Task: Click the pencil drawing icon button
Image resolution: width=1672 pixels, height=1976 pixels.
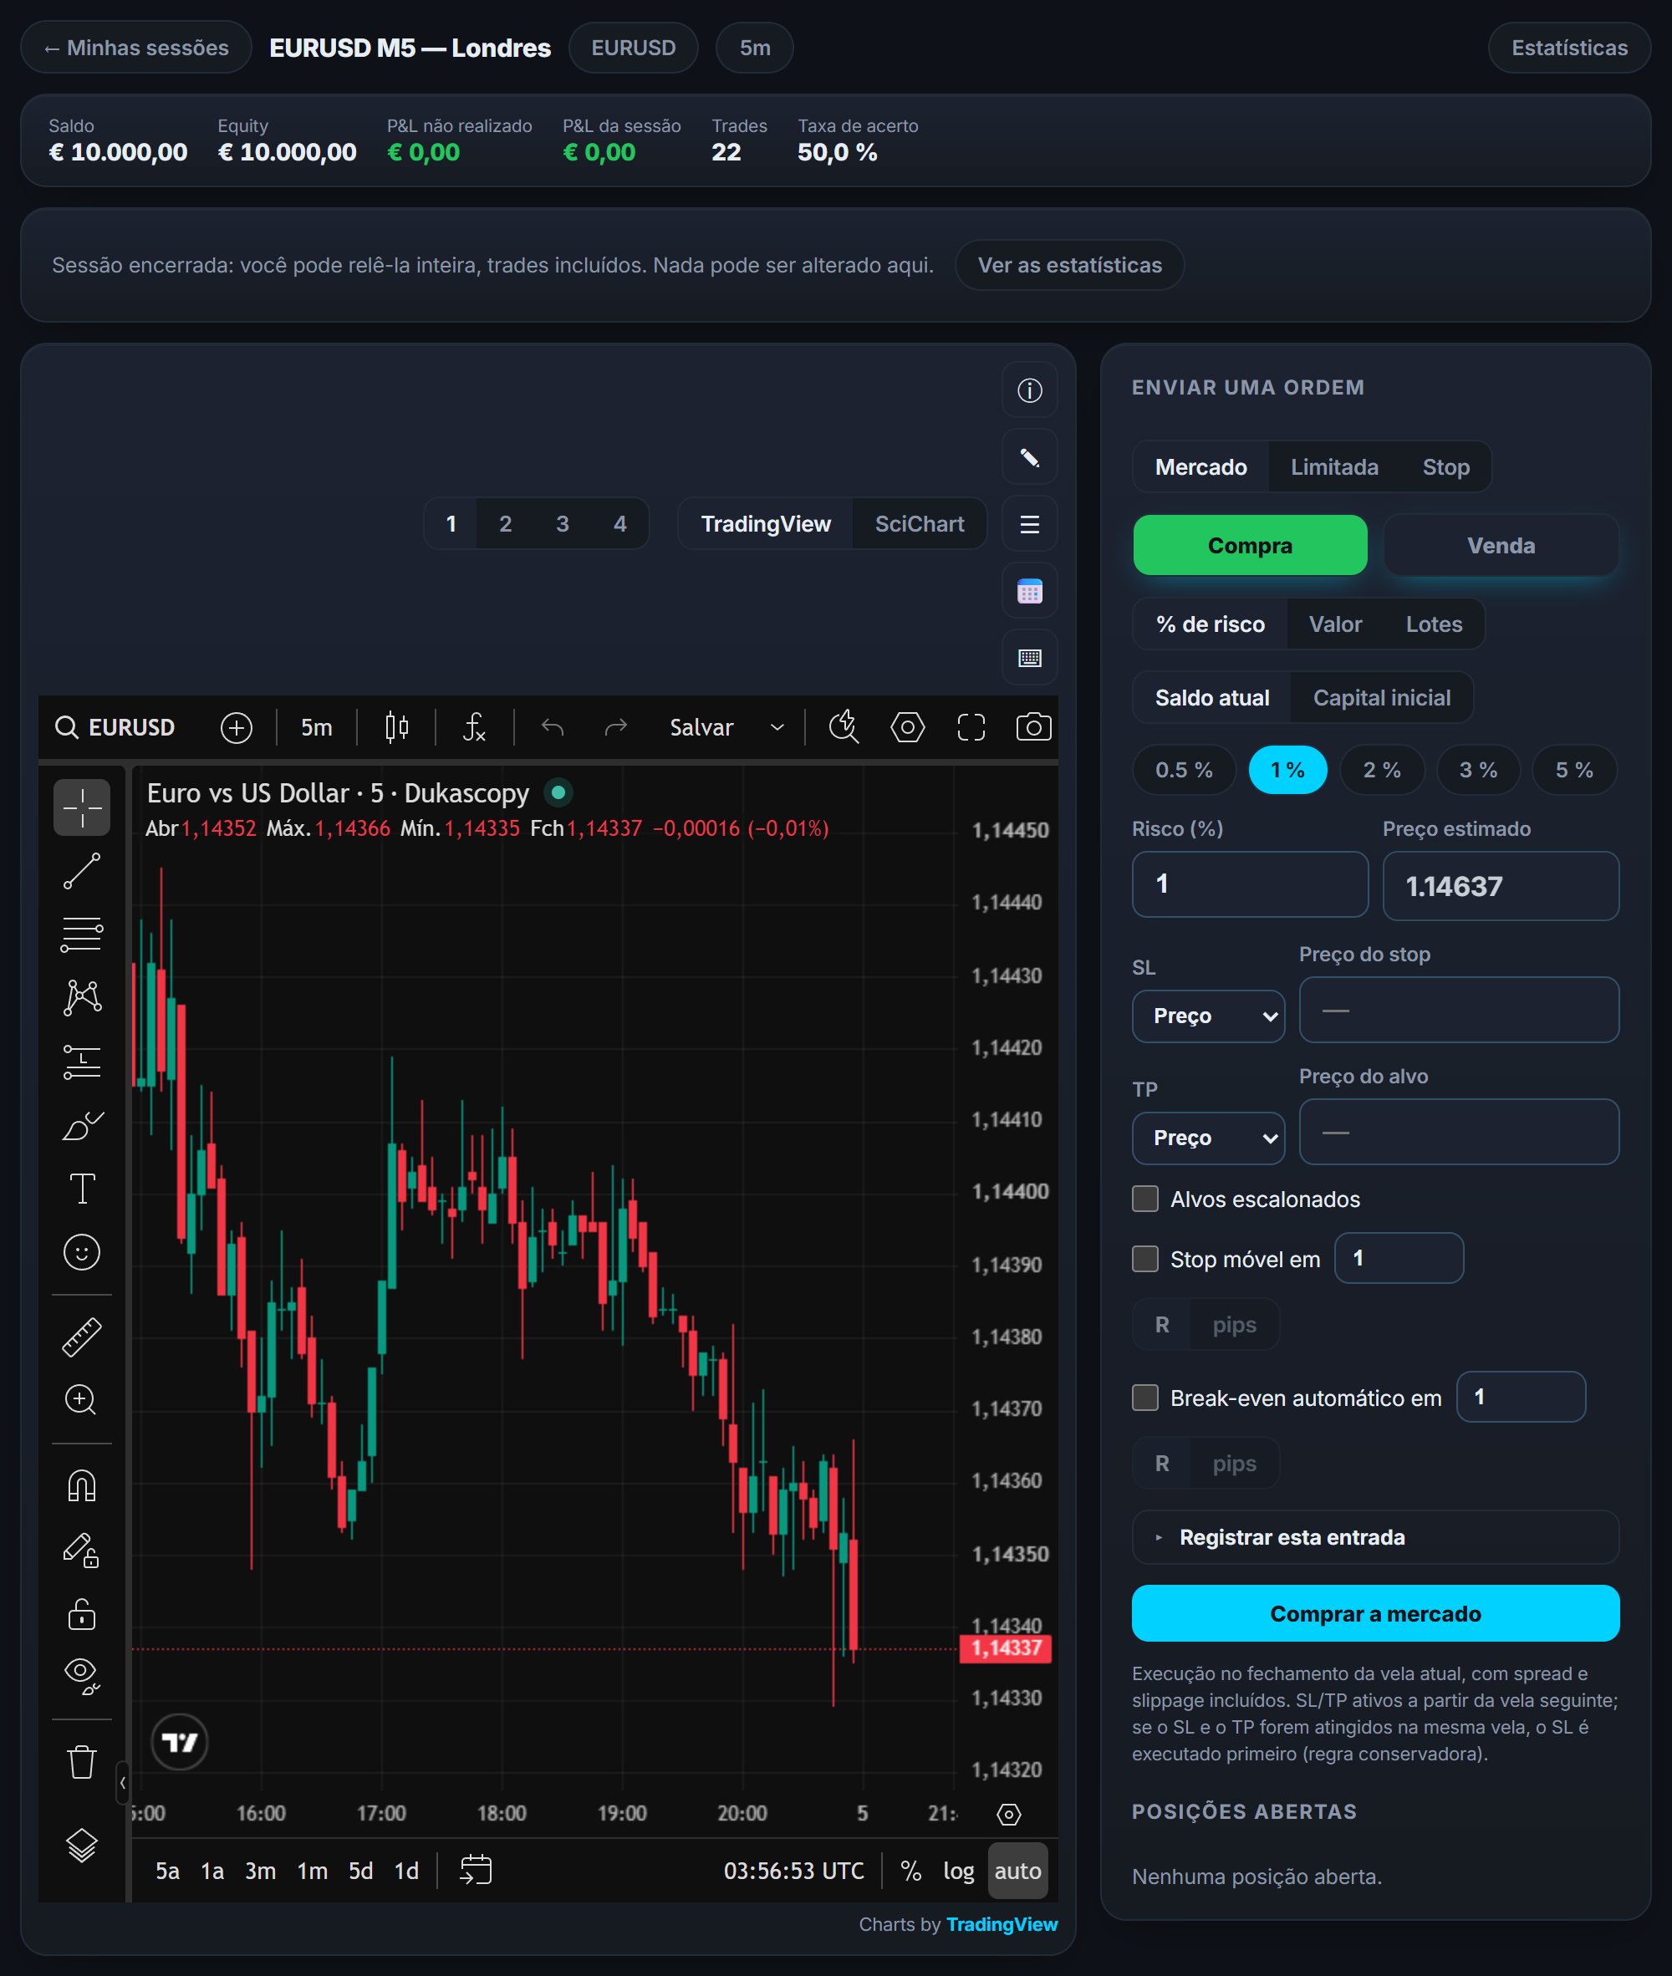Action: point(1029,458)
